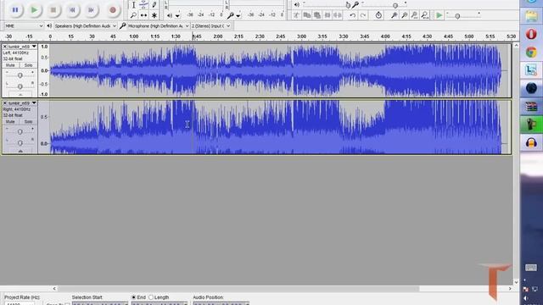
Task: Undo the last edit
Action: click(x=352, y=15)
